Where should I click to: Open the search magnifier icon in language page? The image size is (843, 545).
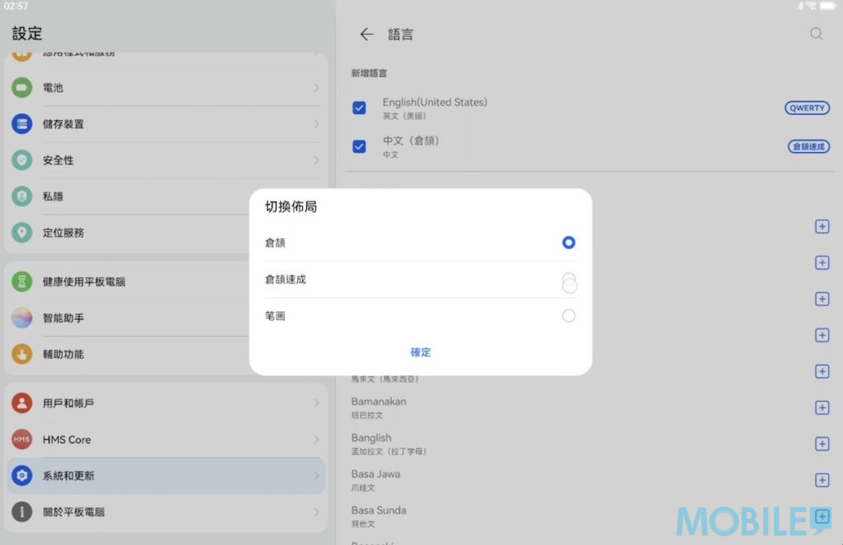[x=816, y=34]
